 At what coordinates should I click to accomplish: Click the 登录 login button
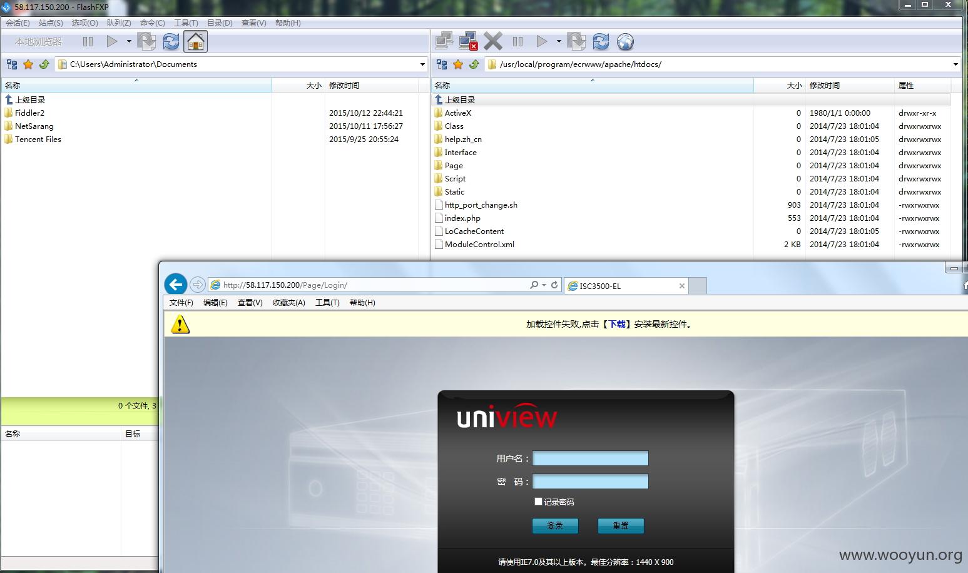point(555,525)
